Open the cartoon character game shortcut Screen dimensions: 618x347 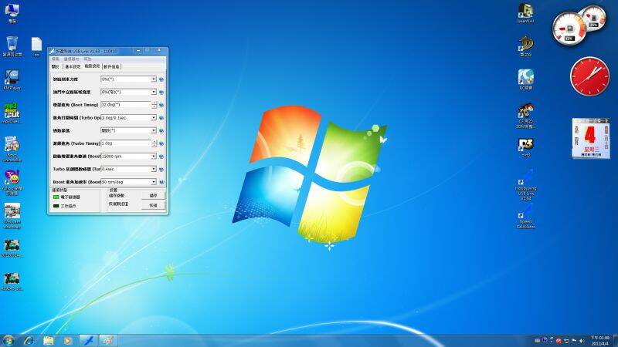(x=525, y=116)
